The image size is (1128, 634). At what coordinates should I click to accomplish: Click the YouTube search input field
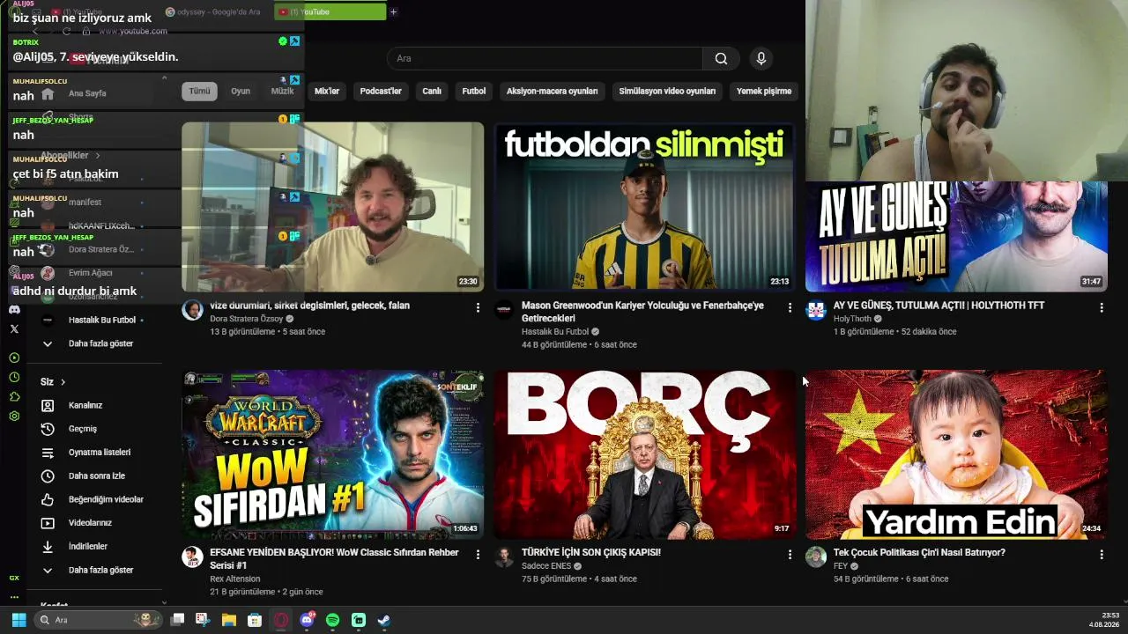545,58
